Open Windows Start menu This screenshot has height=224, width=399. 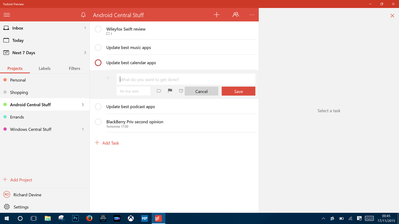6,218
